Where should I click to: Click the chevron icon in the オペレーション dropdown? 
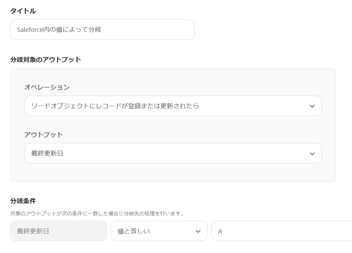(312, 106)
